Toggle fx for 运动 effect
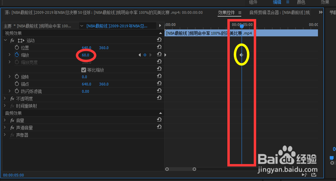This screenshot has width=336, height=181. pos(12,40)
